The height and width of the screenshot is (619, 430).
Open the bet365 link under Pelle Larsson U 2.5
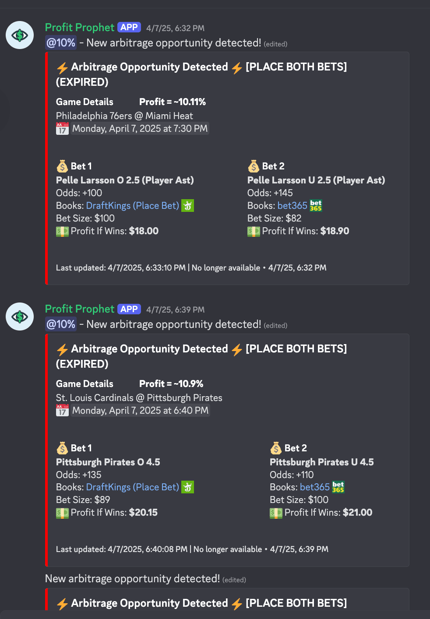pos(292,205)
